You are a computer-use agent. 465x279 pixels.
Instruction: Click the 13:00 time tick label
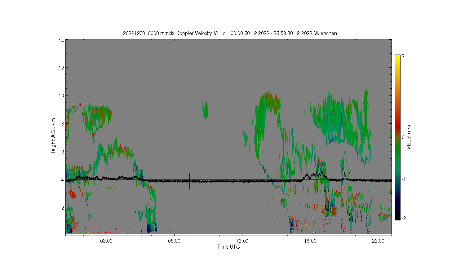coord(242,241)
